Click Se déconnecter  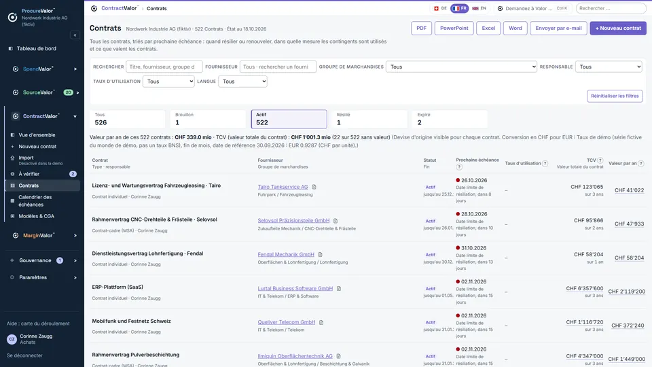[x=24, y=355]
